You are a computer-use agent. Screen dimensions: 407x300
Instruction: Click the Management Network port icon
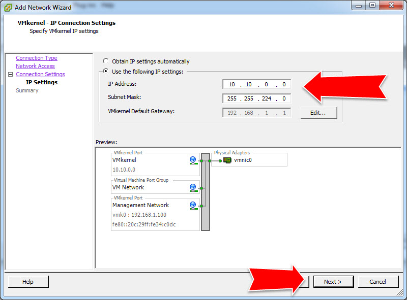tap(193, 206)
